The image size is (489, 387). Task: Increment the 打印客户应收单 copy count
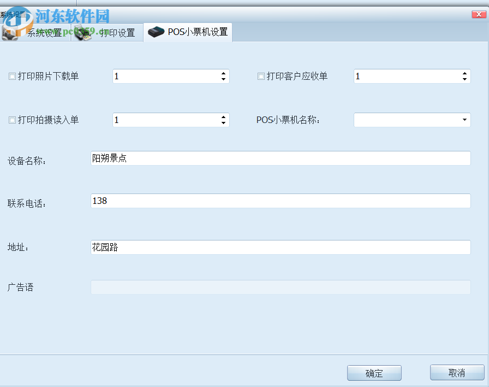tap(464, 73)
